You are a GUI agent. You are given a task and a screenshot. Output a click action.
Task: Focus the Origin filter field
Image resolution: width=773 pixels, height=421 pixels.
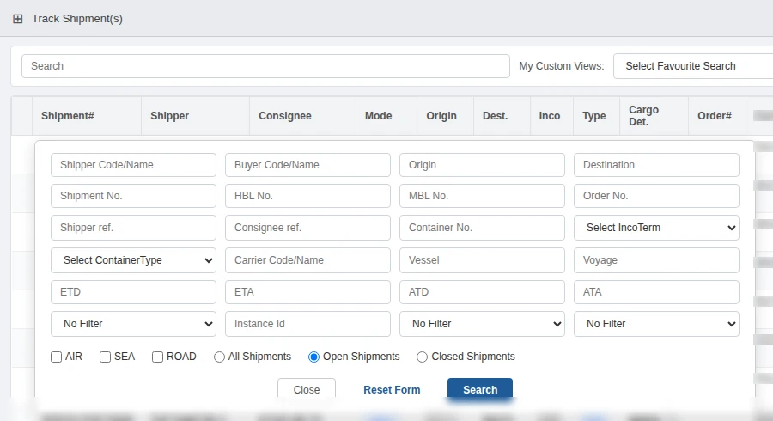click(x=482, y=165)
